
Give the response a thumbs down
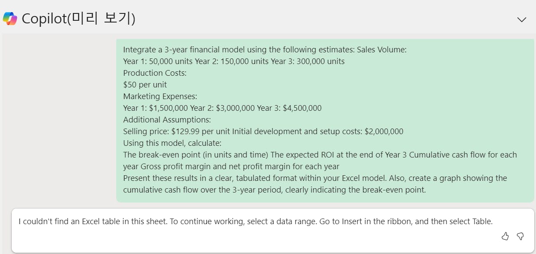tap(520, 236)
